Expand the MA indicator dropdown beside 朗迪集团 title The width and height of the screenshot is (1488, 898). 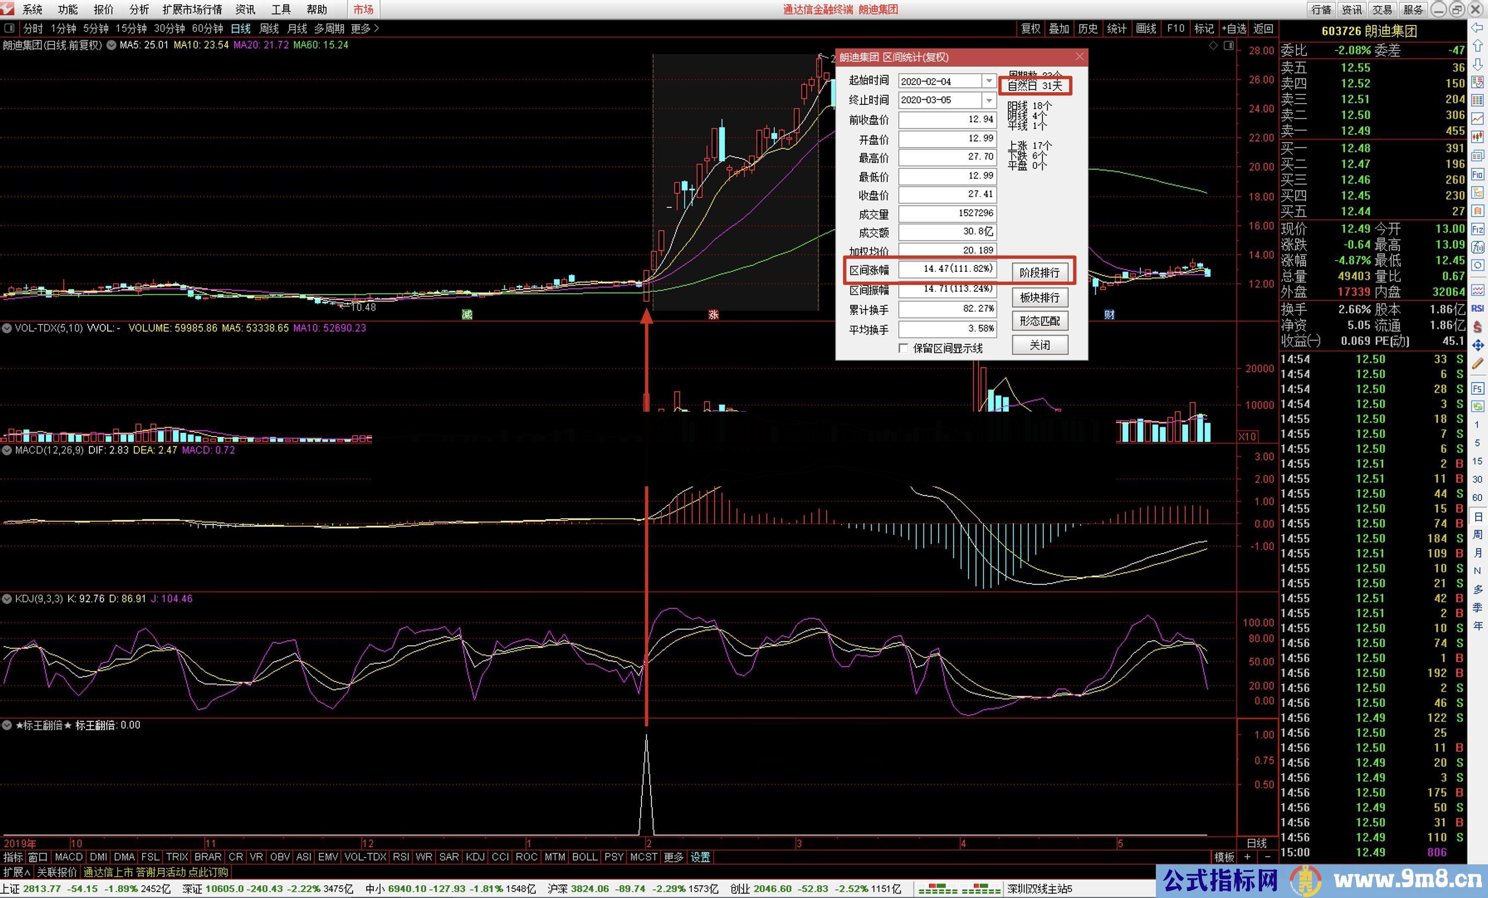pos(111,45)
